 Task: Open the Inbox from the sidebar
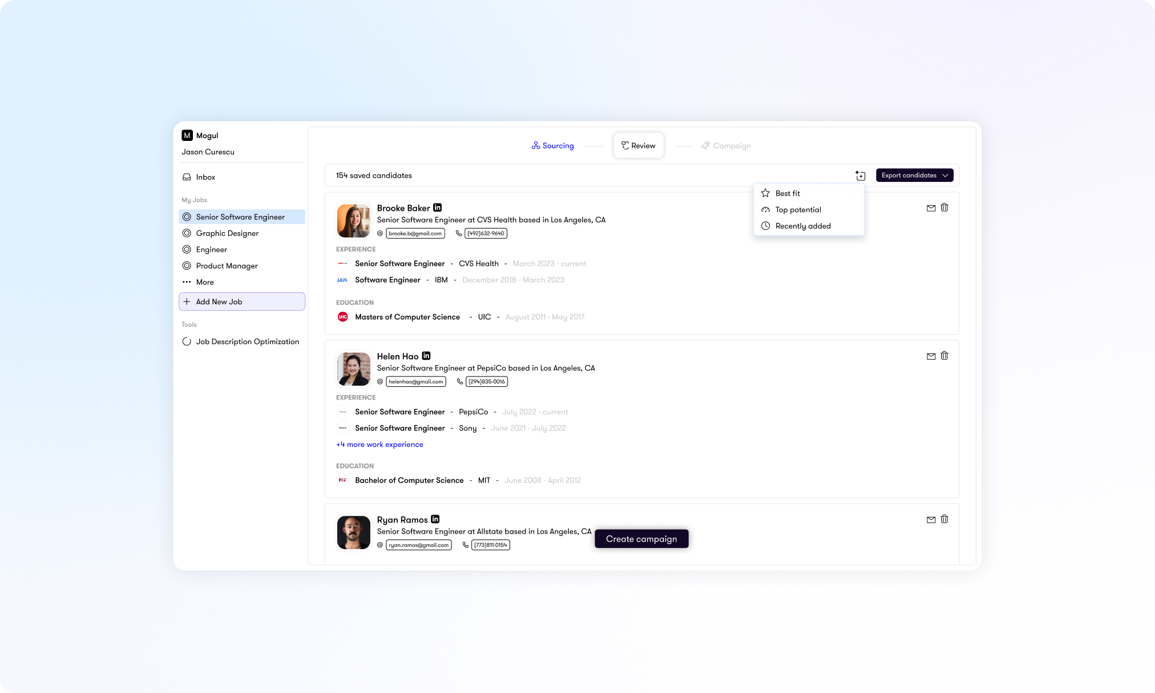tap(205, 177)
